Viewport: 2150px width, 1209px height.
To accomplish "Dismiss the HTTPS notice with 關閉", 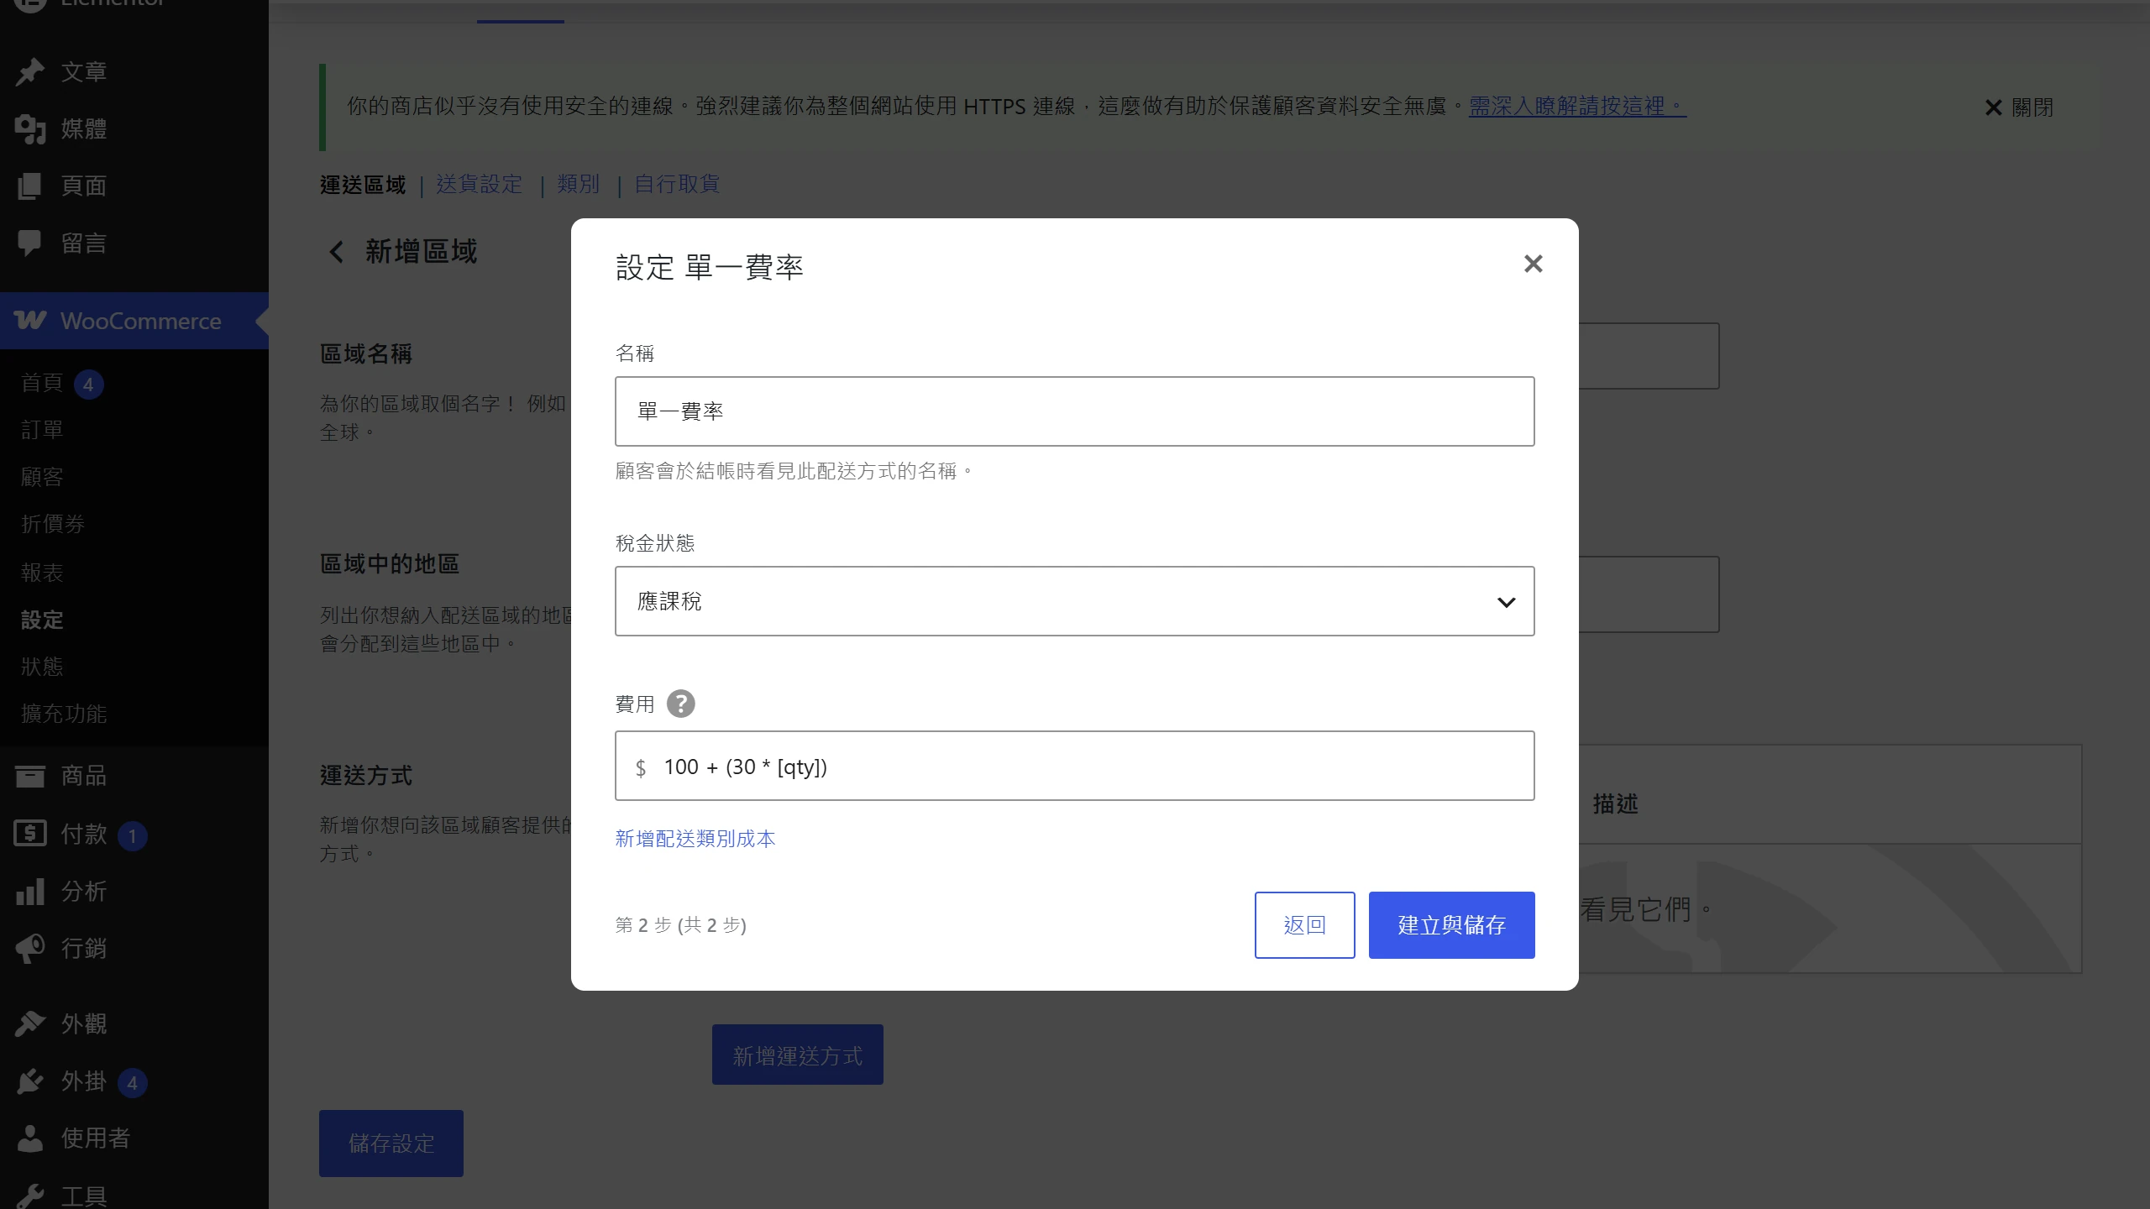I will click(2019, 107).
